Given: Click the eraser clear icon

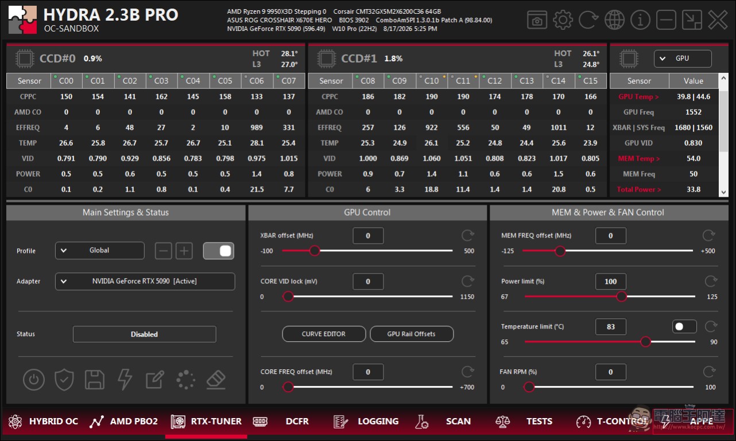Looking at the screenshot, I should click(x=216, y=379).
